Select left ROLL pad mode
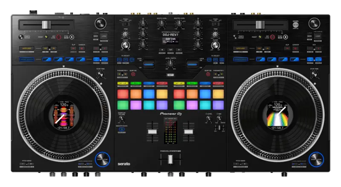This screenshot has width=341, height=187. click(136, 83)
